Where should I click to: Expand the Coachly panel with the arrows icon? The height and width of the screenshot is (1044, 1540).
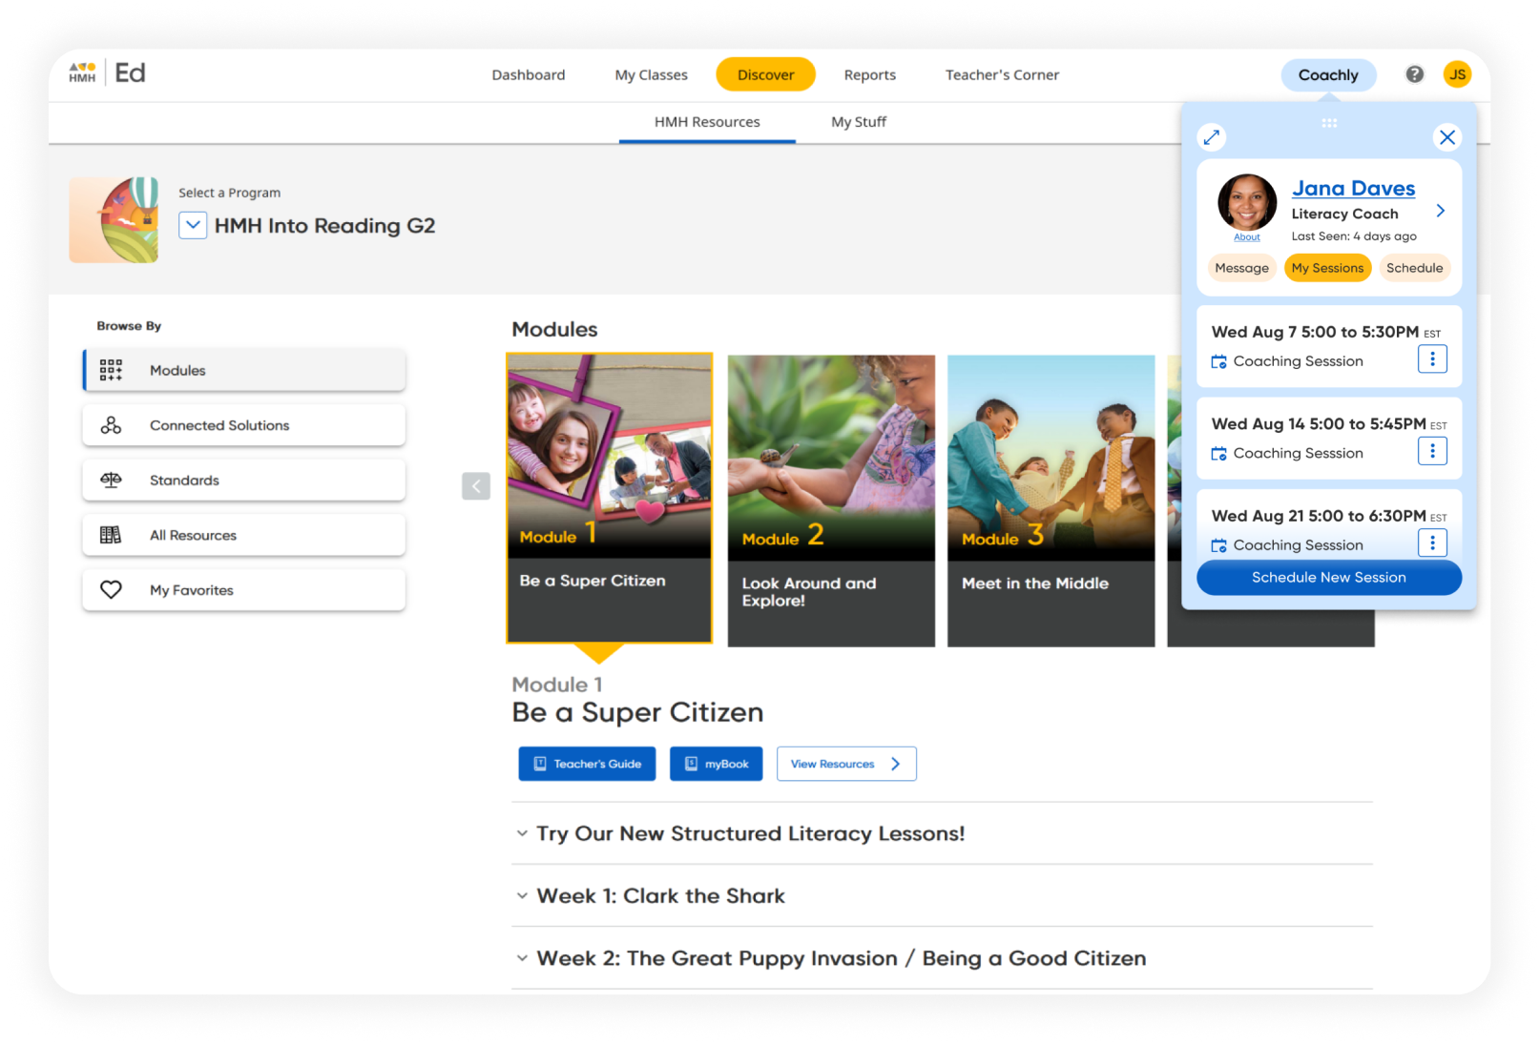1211,137
